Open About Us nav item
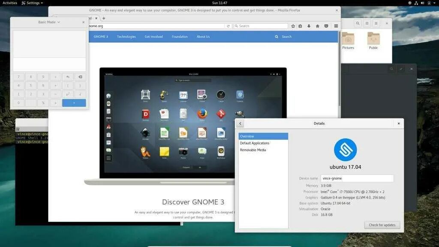Viewport: 439px width, 247px height. coord(203,37)
